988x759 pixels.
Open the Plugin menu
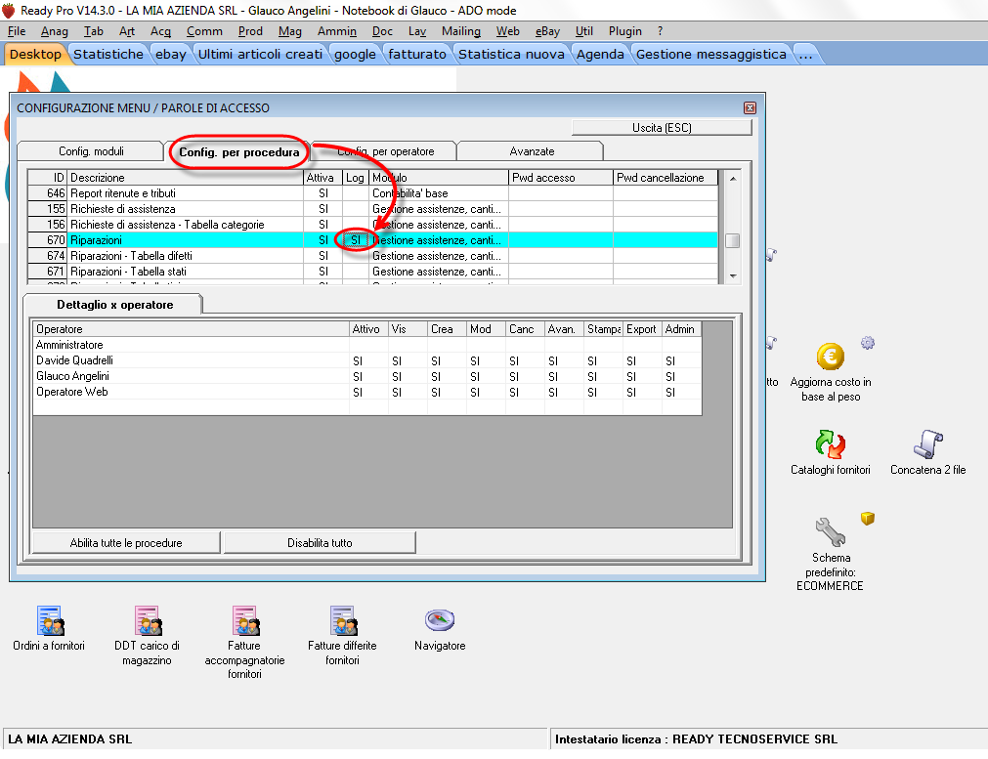point(625,31)
